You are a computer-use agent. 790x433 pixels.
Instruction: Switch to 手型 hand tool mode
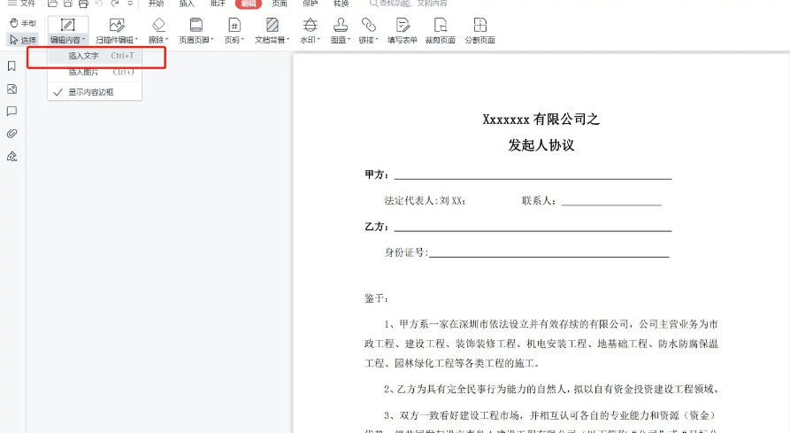click(22, 23)
